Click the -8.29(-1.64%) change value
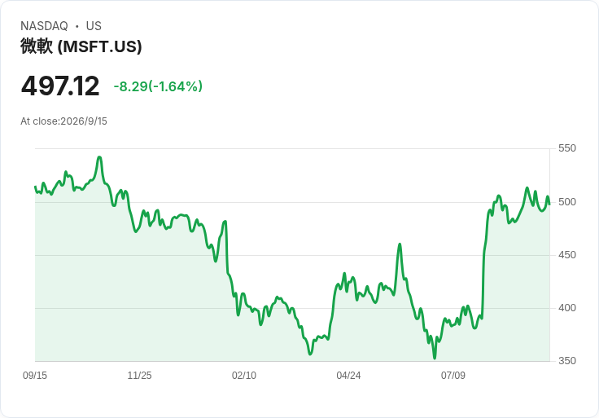The width and height of the screenshot is (599, 418). (158, 86)
